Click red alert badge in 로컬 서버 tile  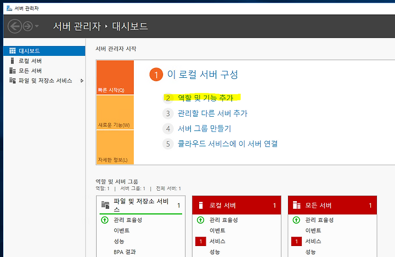tap(201, 242)
